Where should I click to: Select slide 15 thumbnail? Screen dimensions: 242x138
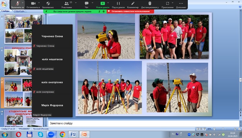click(23, 29)
